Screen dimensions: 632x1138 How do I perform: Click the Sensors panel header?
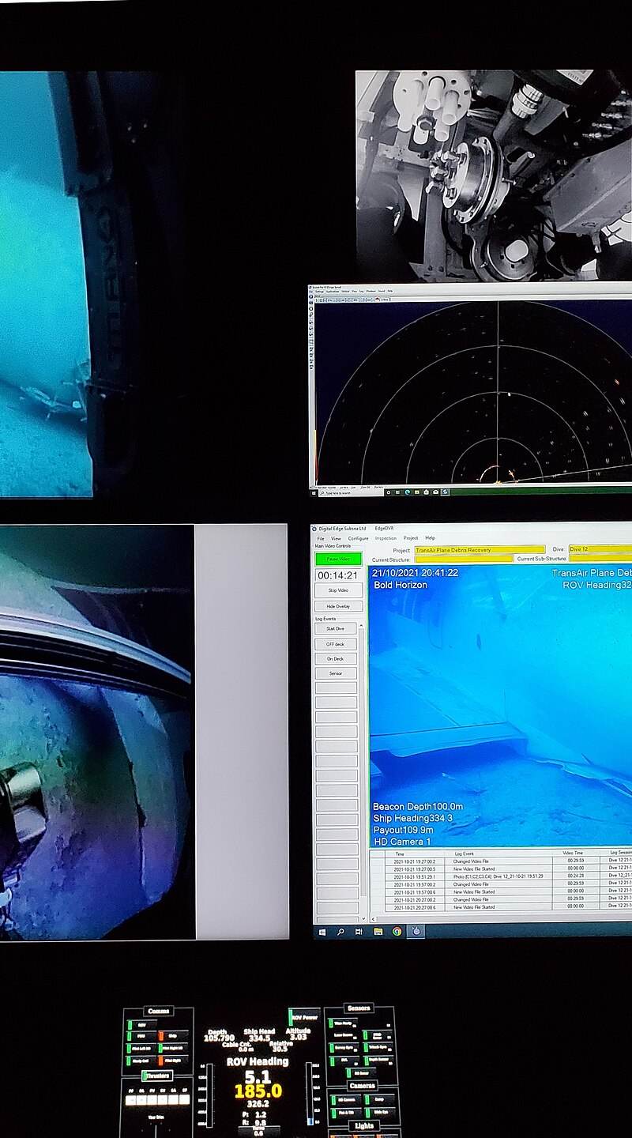[359, 1008]
